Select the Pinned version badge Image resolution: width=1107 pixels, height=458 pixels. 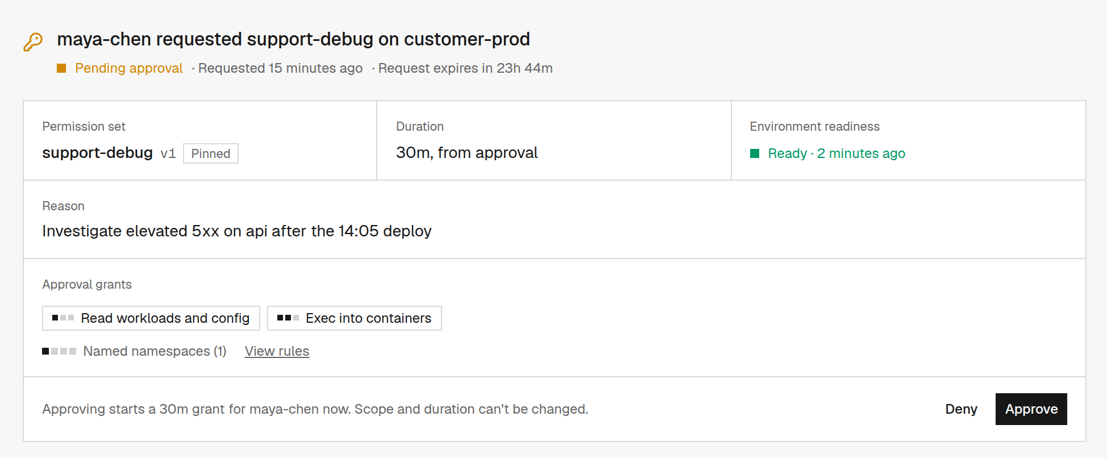point(211,153)
